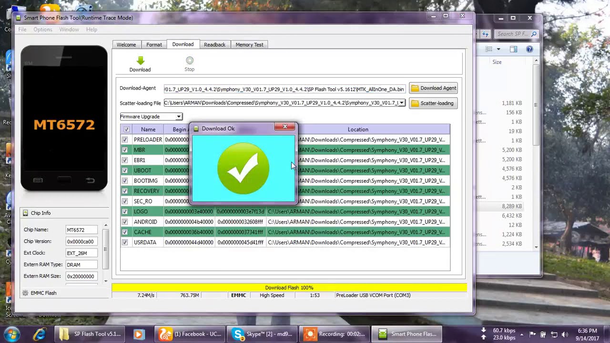This screenshot has width=610, height=343.
Task: Uncheck the UBOOT row checkbox
Action: click(125, 171)
